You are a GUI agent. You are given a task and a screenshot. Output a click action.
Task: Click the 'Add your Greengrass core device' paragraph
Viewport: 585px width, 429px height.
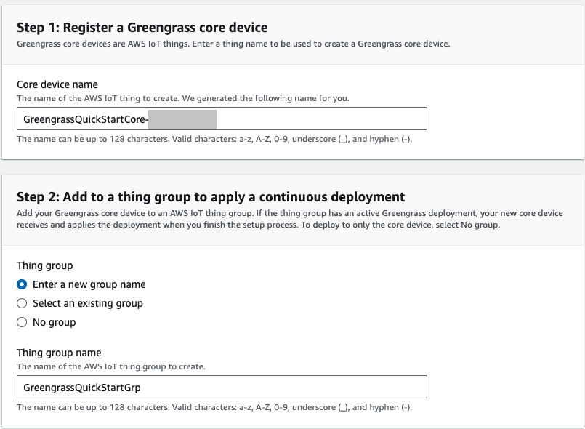[x=289, y=219]
